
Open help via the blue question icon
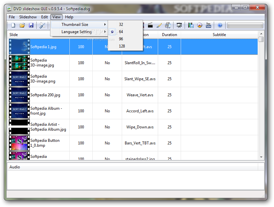(x=220, y=25)
